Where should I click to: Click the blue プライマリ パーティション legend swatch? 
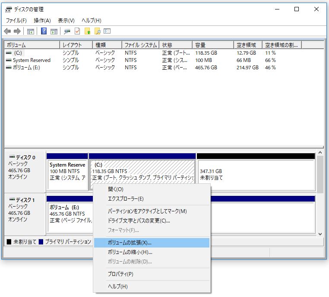coord(41,242)
